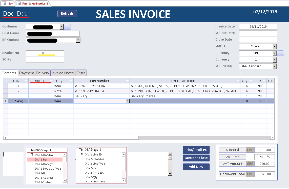
Task: Click the Invoice No field showing 015
Action: click(x=45, y=53)
